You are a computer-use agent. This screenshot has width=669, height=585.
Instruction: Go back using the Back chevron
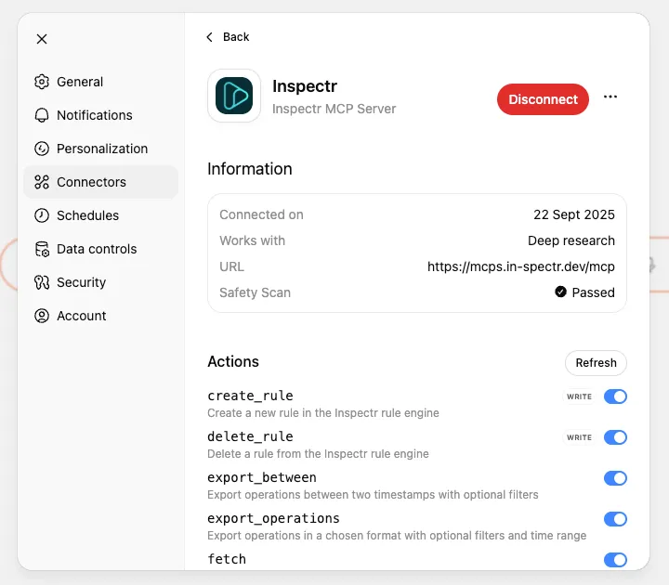click(210, 37)
